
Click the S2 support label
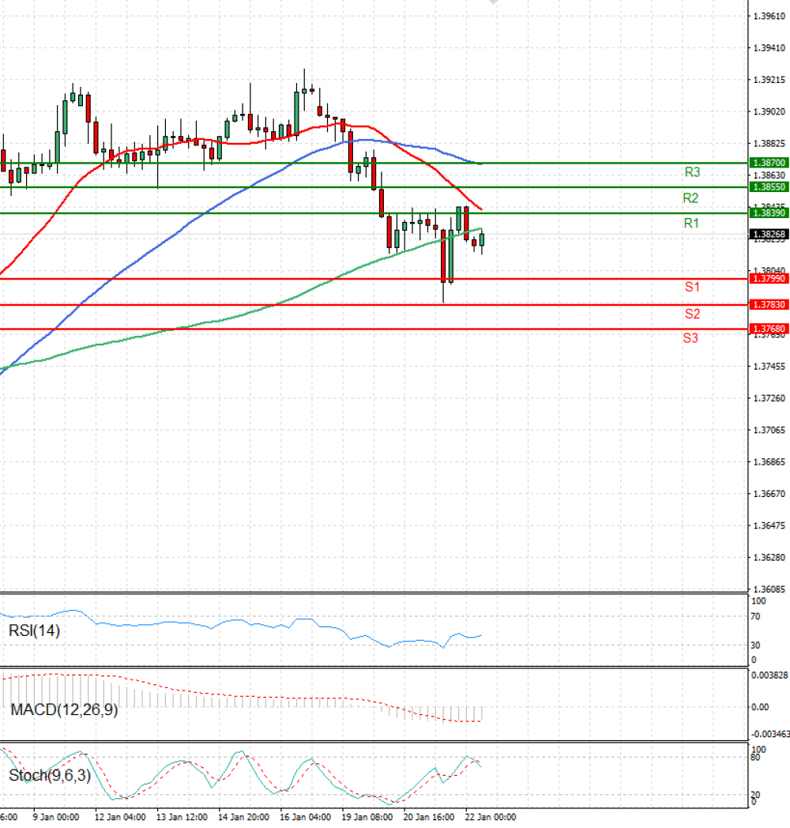pyautogui.click(x=692, y=314)
